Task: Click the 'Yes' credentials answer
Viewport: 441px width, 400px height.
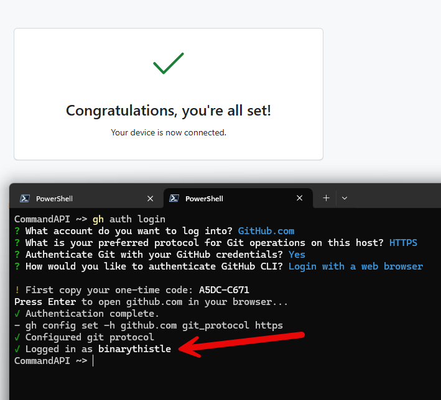Action: click(297, 255)
